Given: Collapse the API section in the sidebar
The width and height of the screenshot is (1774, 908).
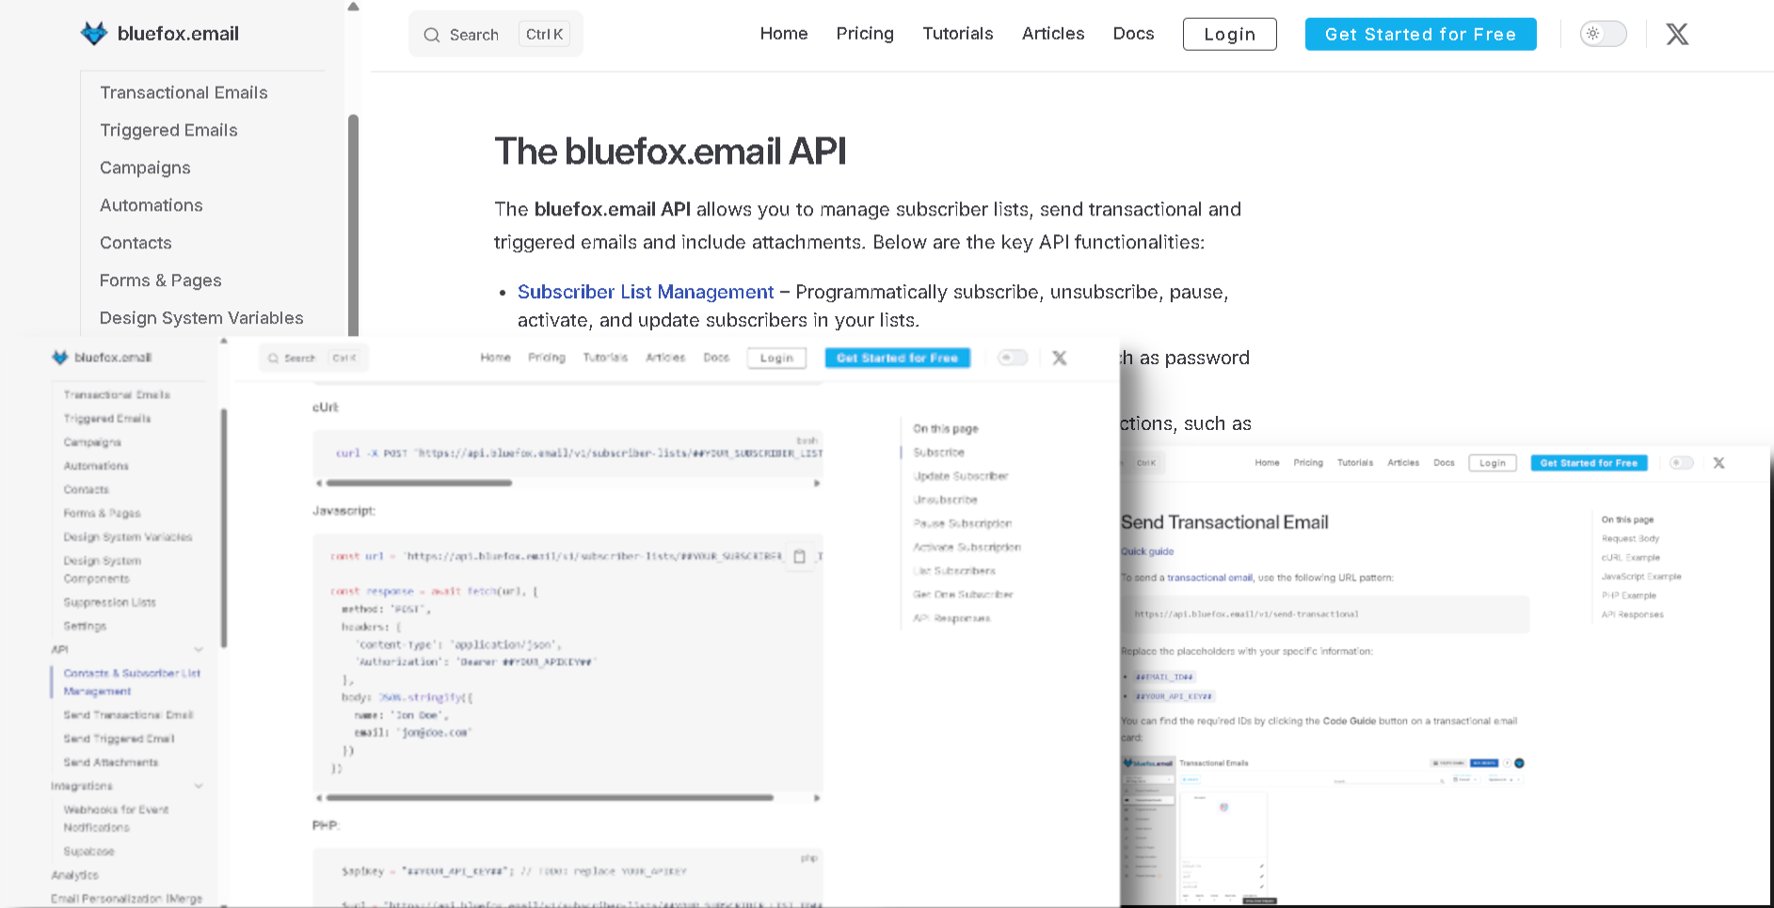Looking at the screenshot, I should (199, 649).
